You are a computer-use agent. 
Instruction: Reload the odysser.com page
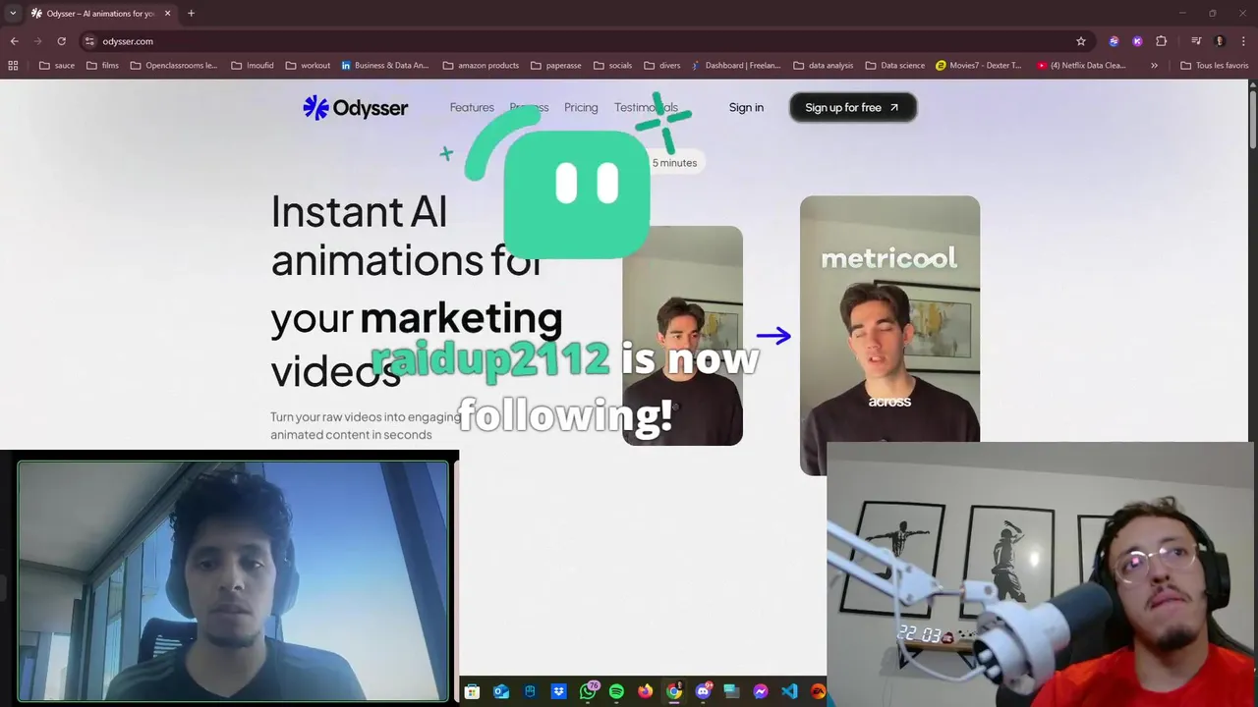[x=61, y=41]
